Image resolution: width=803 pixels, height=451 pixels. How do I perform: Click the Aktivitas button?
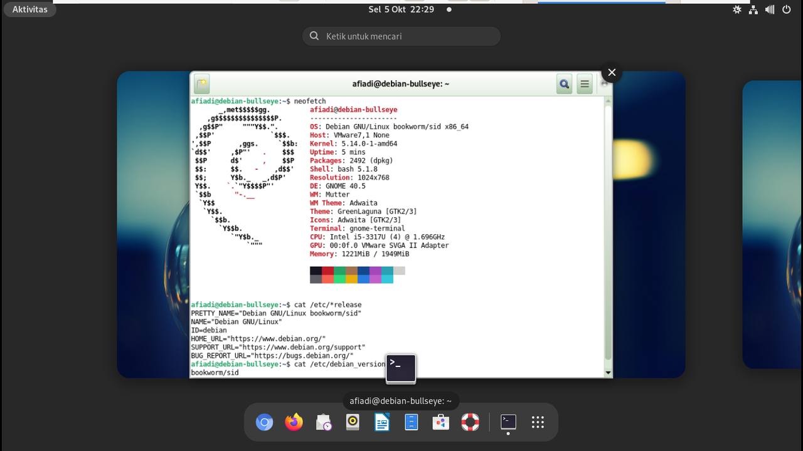pyautogui.click(x=30, y=9)
